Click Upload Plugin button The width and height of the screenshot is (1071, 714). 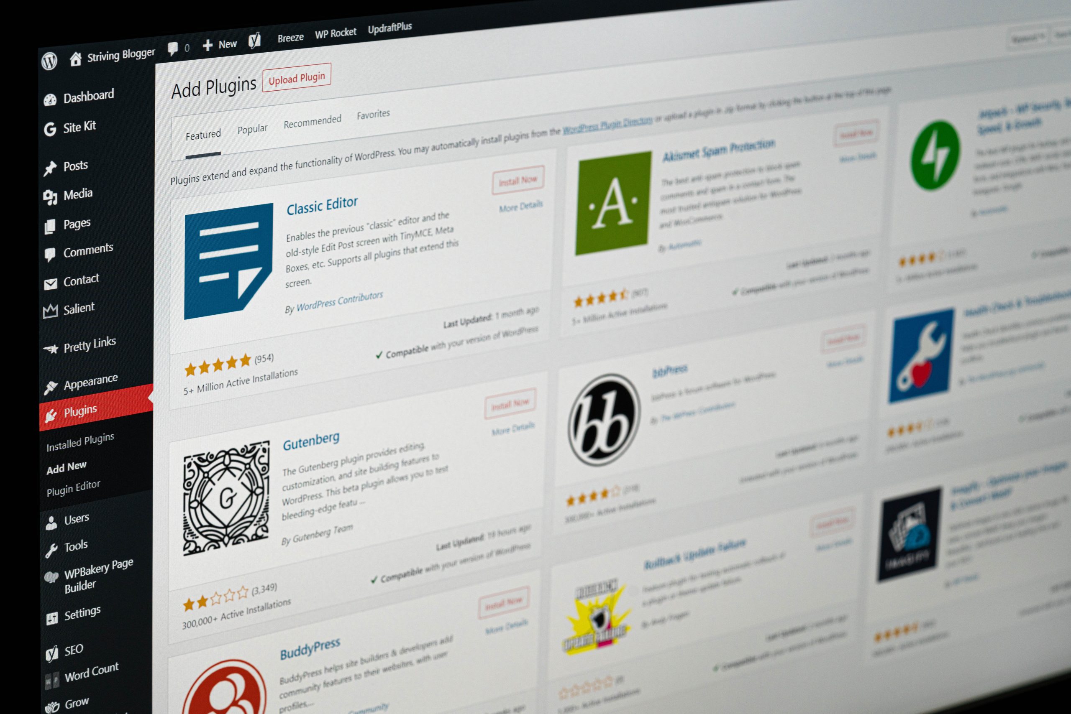(x=296, y=78)
